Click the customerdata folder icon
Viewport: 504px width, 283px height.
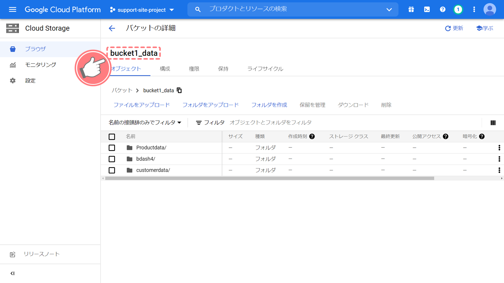(x=130, y=170)
